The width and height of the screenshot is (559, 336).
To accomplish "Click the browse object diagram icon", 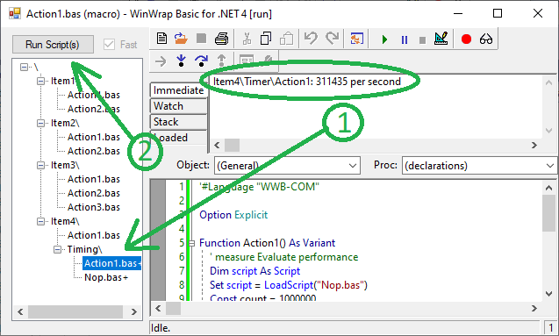I will [x=357, y=39].
